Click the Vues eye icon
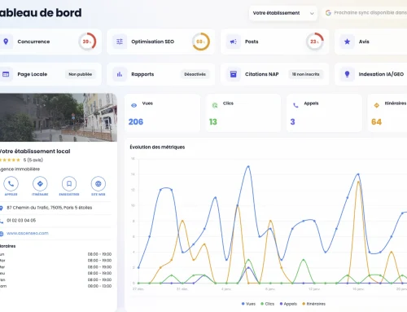Screen dimensions: 407x312 tap(133, 105)
